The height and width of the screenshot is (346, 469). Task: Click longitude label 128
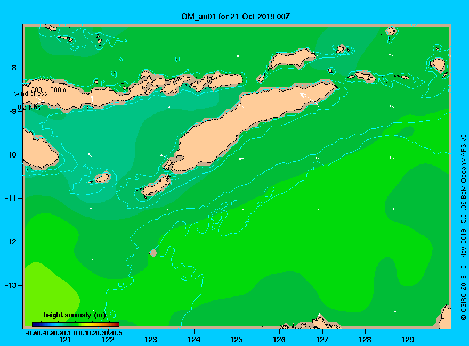(365, 340)
